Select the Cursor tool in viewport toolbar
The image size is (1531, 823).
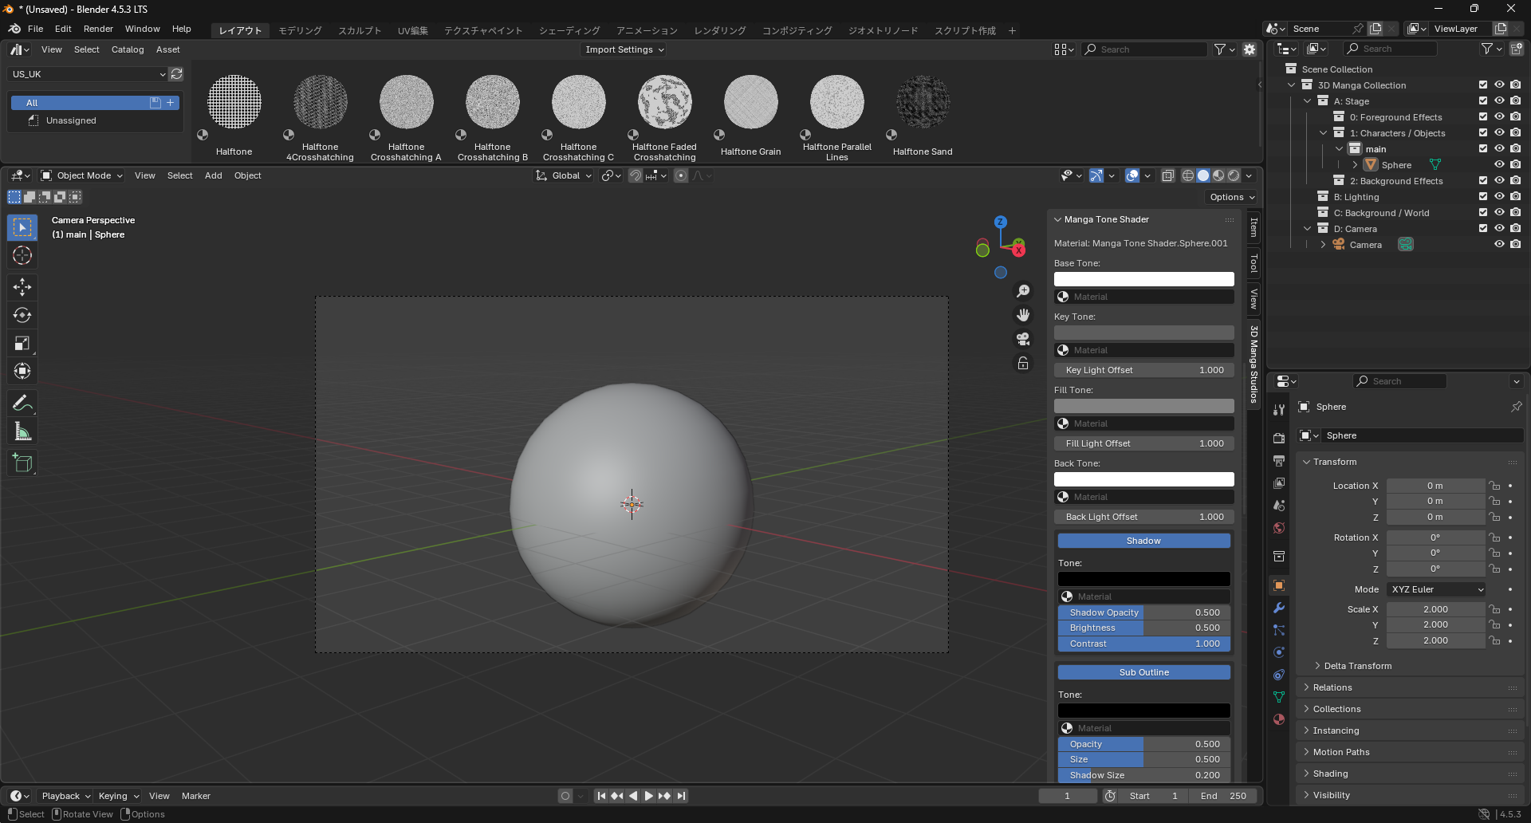22,256
